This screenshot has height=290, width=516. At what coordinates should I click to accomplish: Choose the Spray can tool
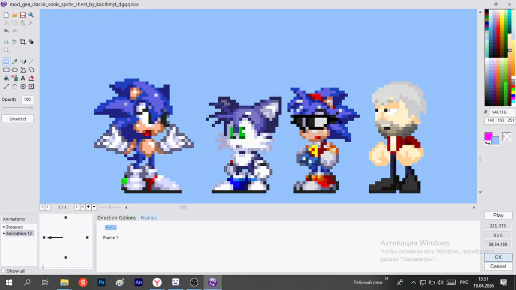(x=14, y=79)
